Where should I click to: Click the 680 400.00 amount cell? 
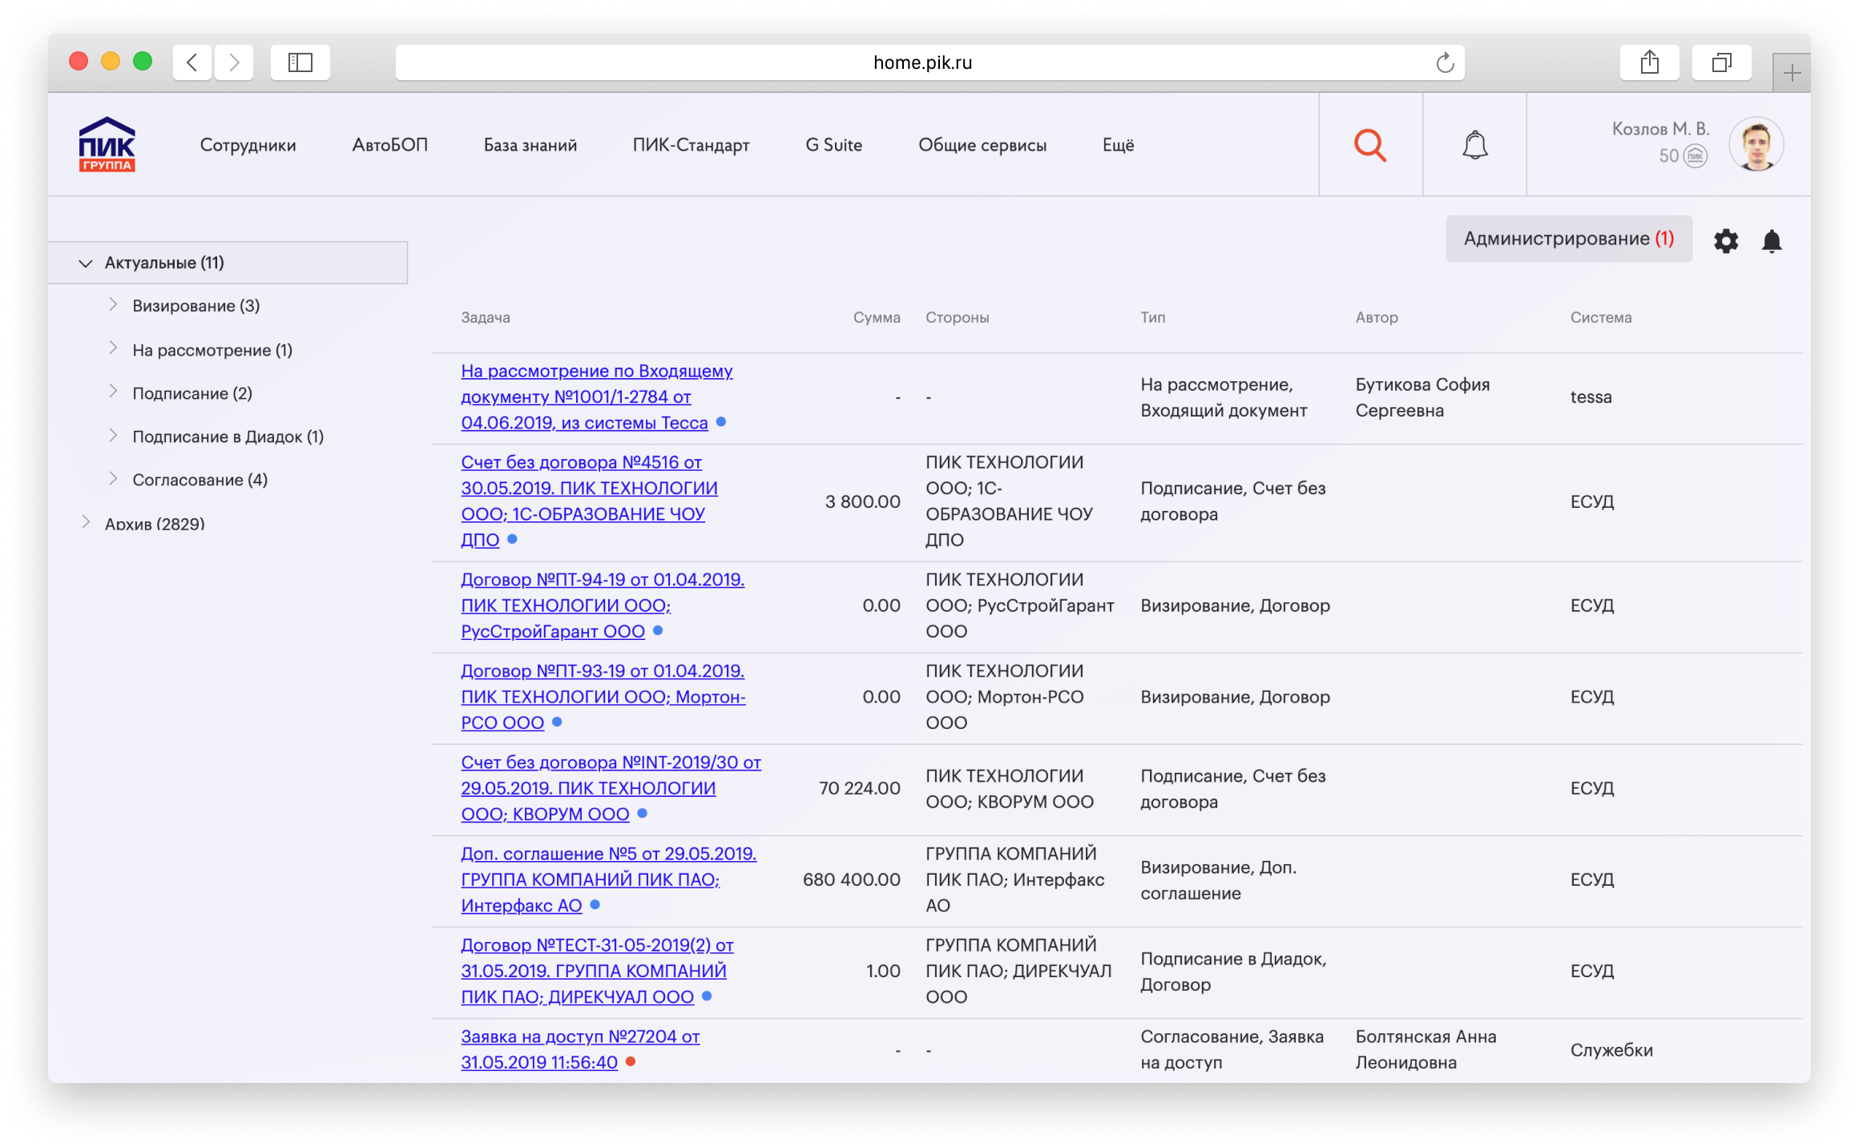[x=852, y=879]
